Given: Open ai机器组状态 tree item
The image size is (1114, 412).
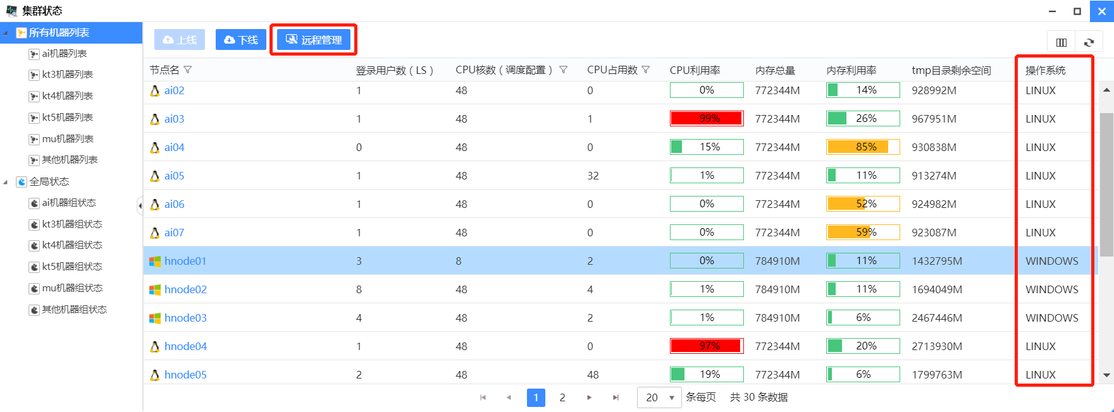Looking at the screenshot, I should coord(68,203).
